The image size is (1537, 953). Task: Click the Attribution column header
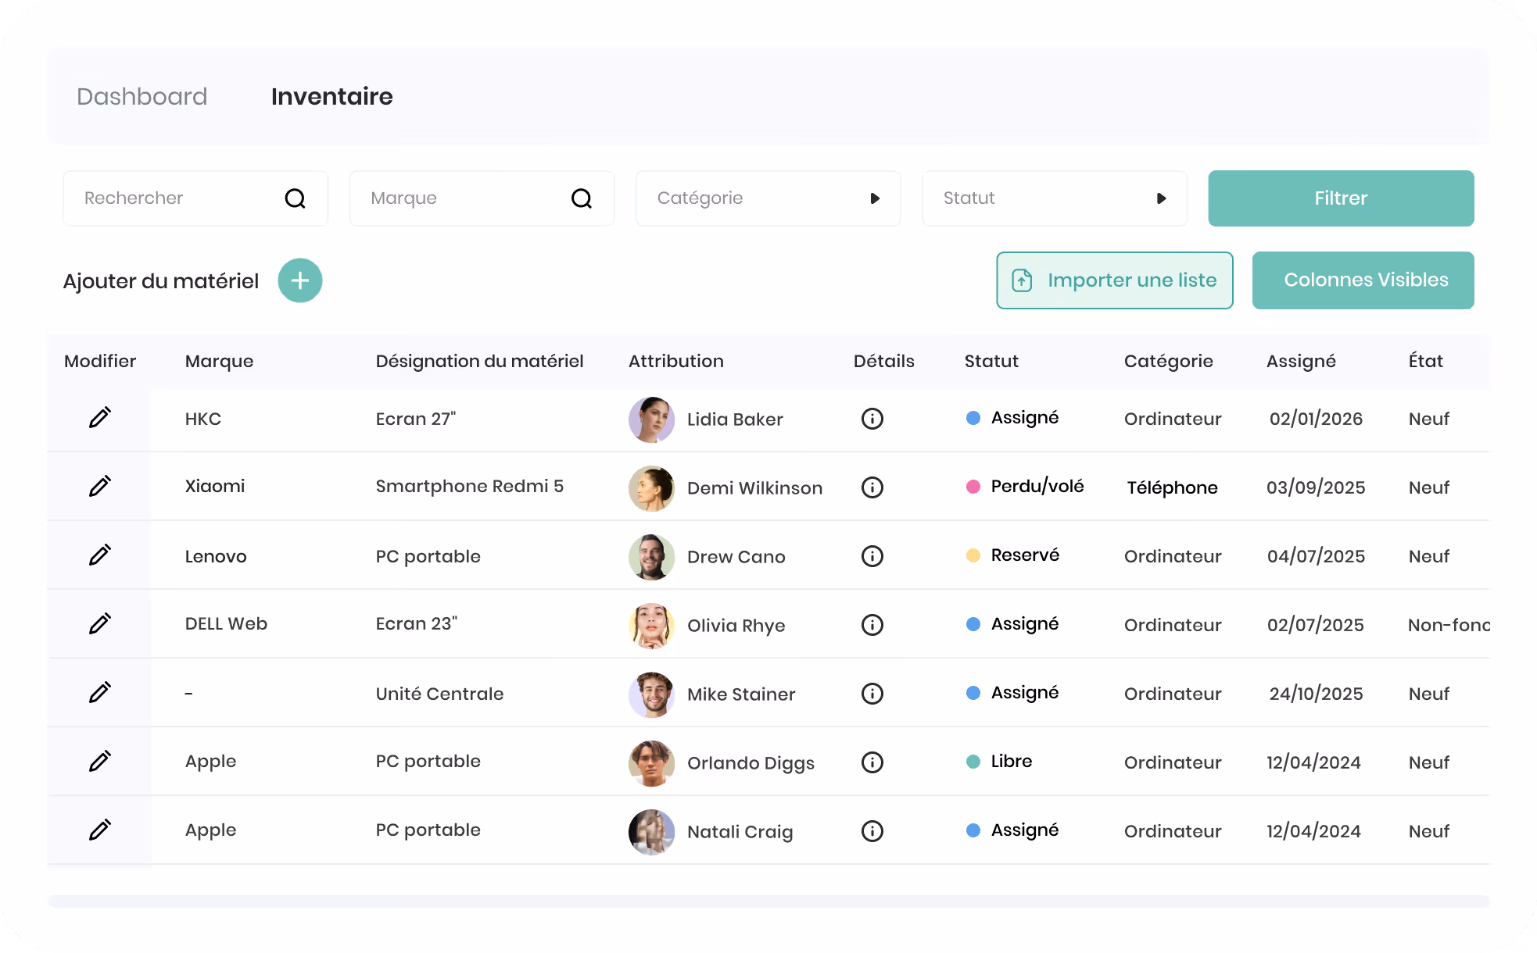tap(676, 361)
